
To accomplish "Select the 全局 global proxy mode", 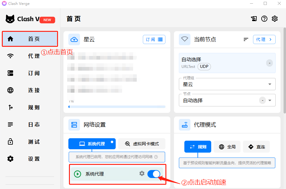I will click(227, 147).
